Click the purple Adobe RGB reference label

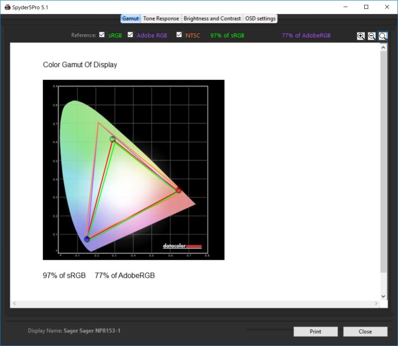click(152, 35)
